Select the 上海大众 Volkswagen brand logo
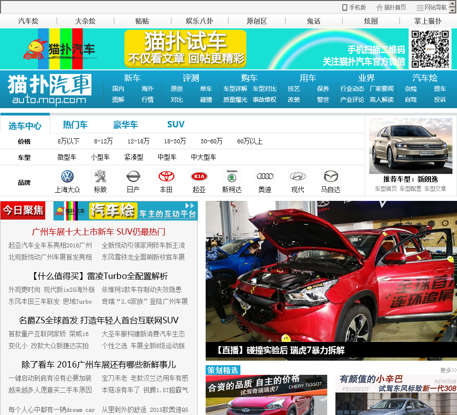 [x=67, y=176]
